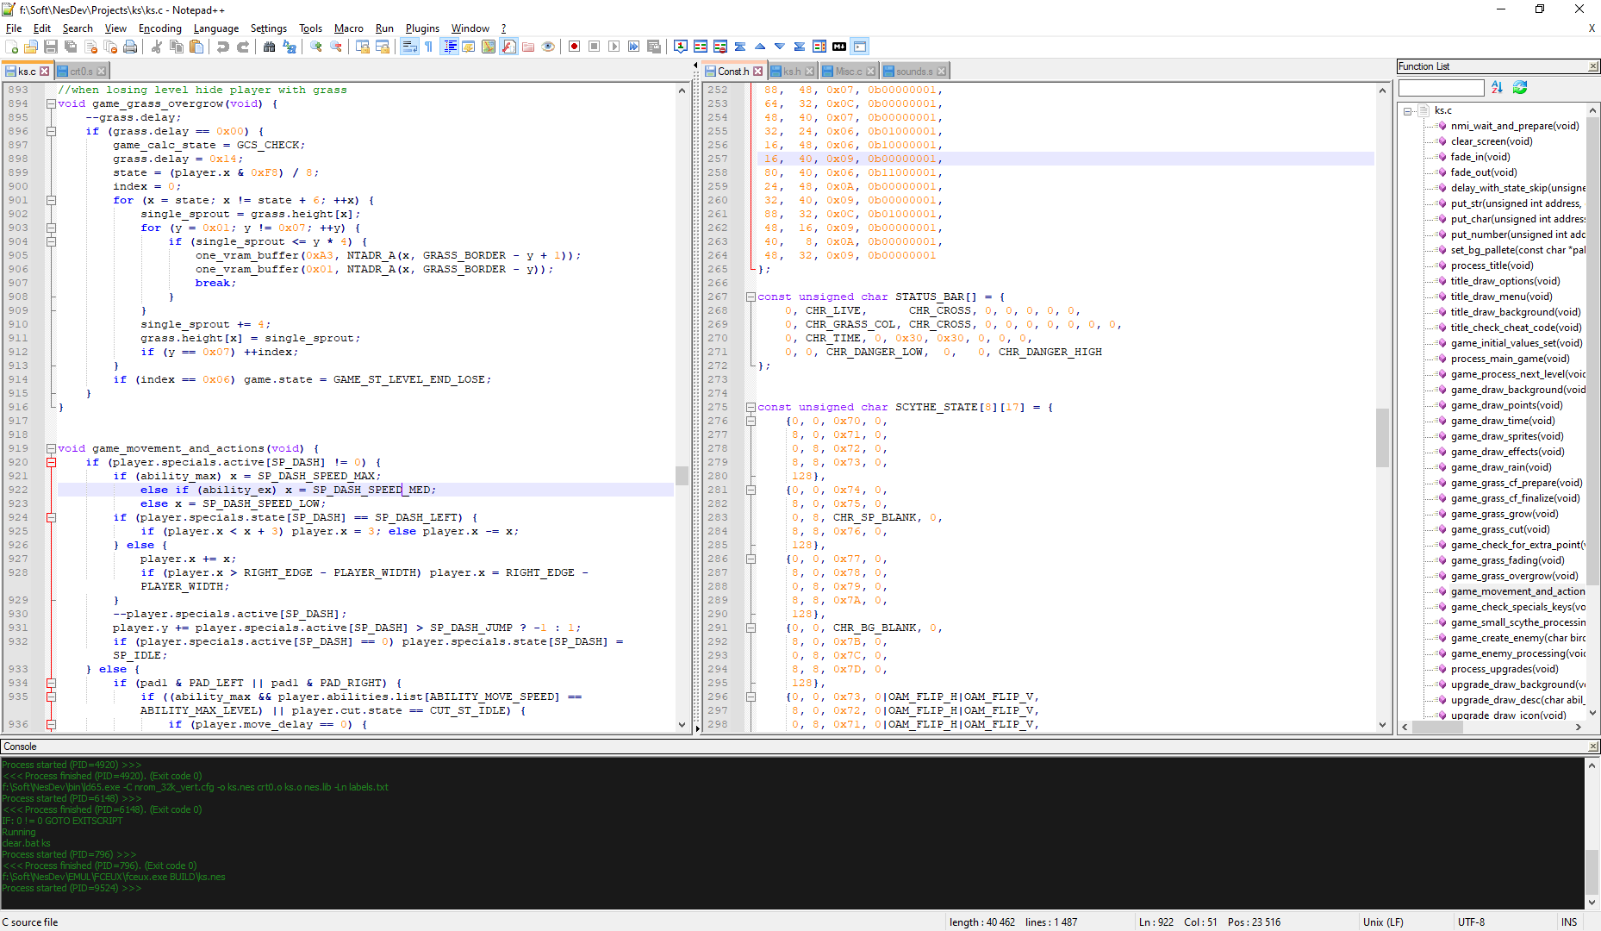Click the Print toolbar icon

tap(130, 47)
